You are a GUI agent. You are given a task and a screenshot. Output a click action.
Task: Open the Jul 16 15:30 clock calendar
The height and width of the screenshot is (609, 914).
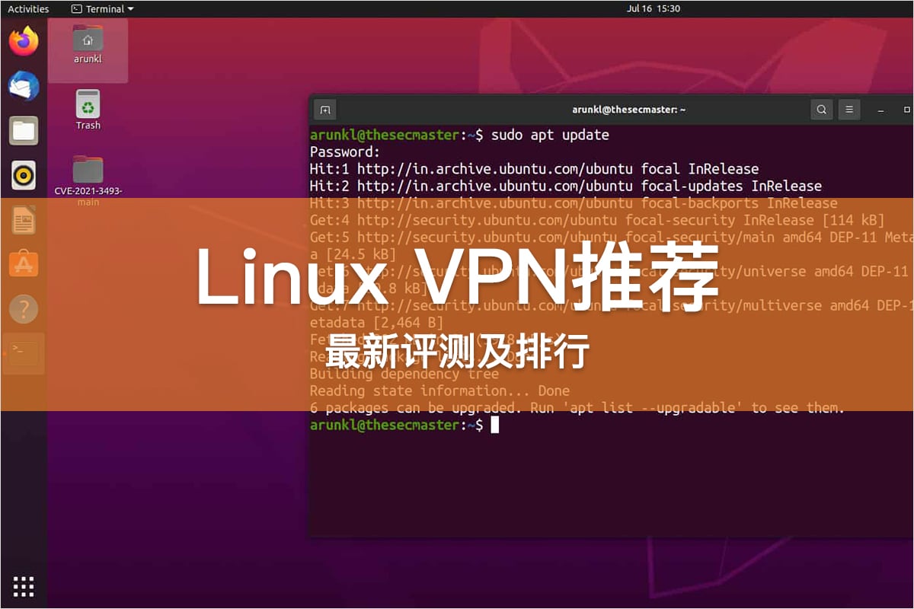tap(654, 9)
